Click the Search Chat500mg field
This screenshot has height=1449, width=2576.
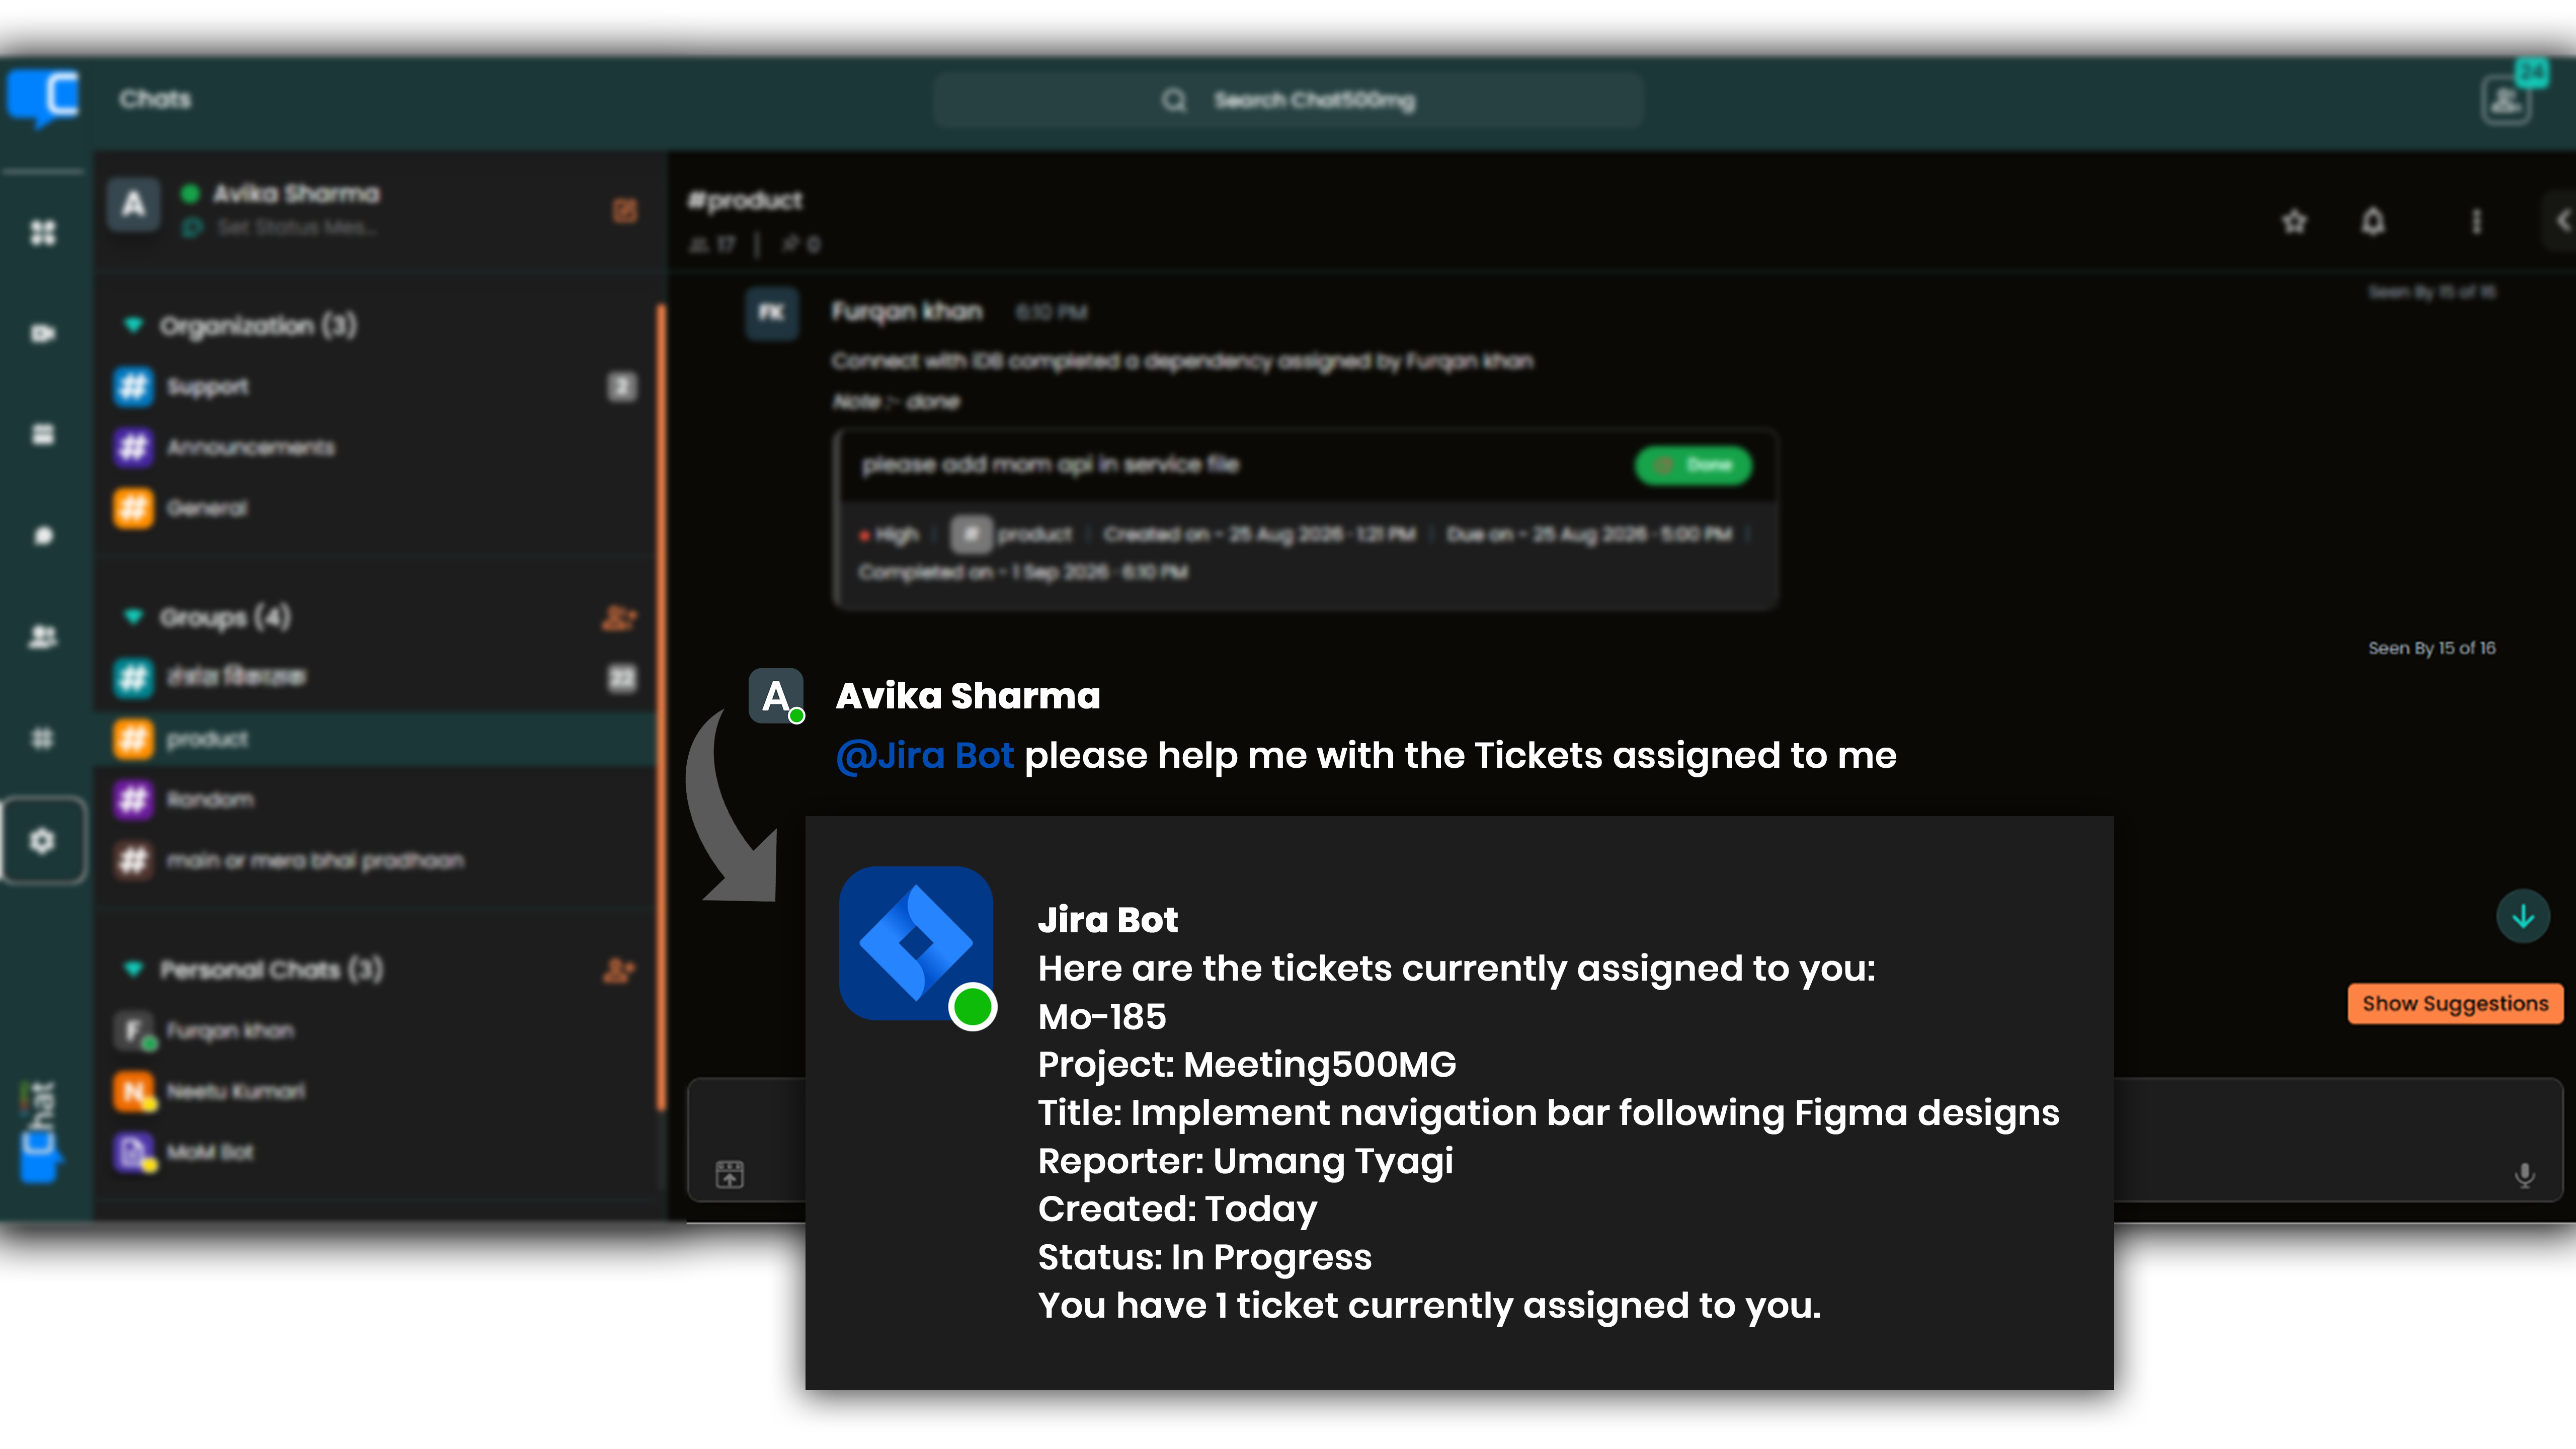point(1289,100)
